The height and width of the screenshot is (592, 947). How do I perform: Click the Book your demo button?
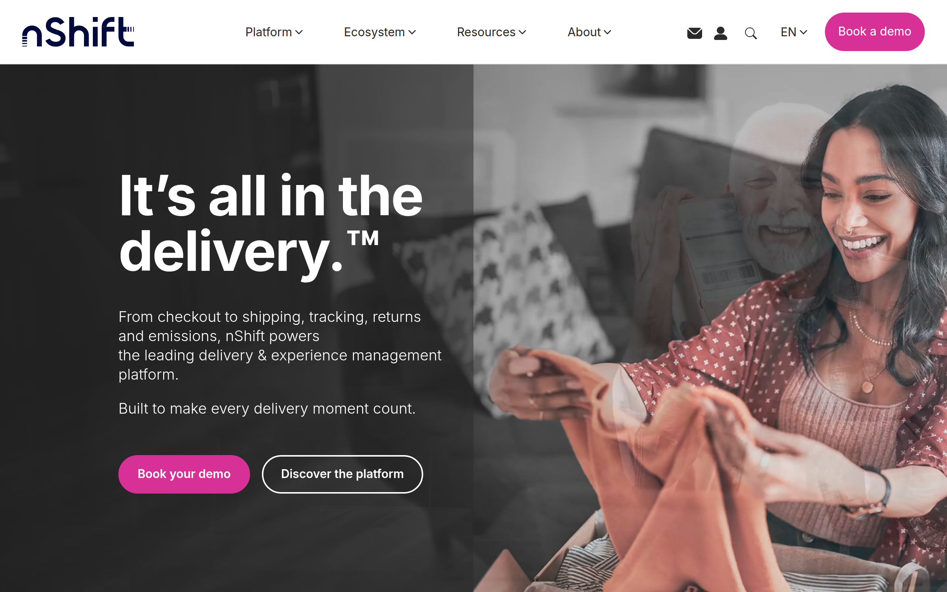(x=184, y=474)
